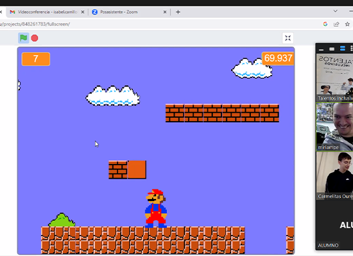Click the Zoom icon on the second tab

(95, 12)
